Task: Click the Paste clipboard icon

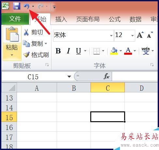Action: click(x=12, y=34)
